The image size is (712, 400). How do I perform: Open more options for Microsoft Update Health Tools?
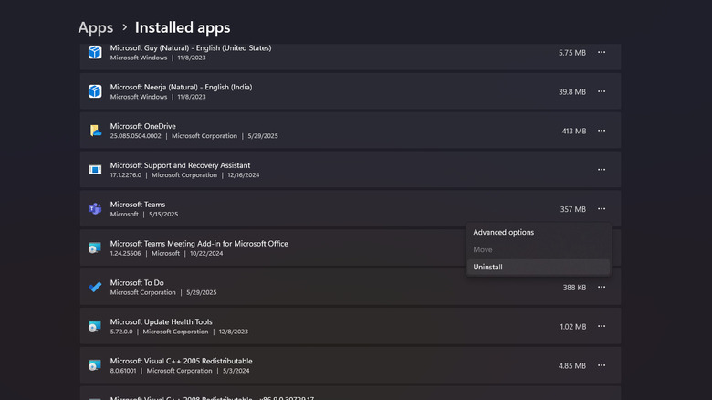pos(602,326)
